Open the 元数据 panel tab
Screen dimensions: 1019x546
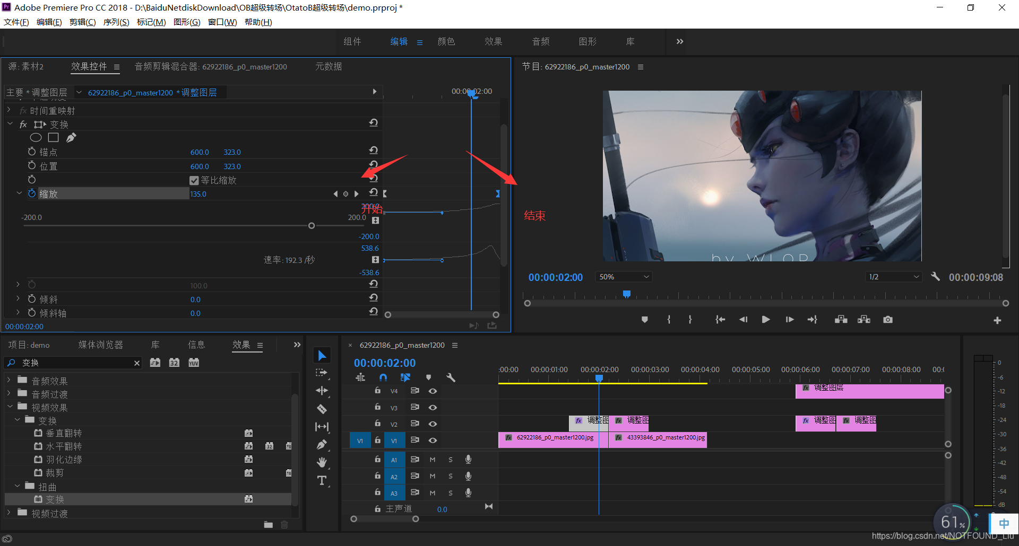[329, 67]
